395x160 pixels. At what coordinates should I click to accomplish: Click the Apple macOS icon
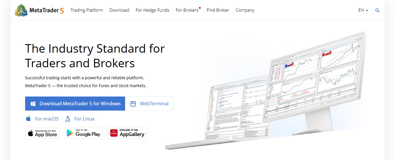click(x=28, y=118)
